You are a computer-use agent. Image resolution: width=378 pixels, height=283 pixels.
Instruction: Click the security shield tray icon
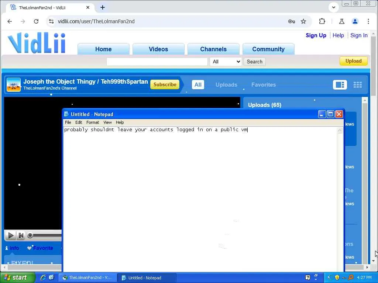pos(337,277)
